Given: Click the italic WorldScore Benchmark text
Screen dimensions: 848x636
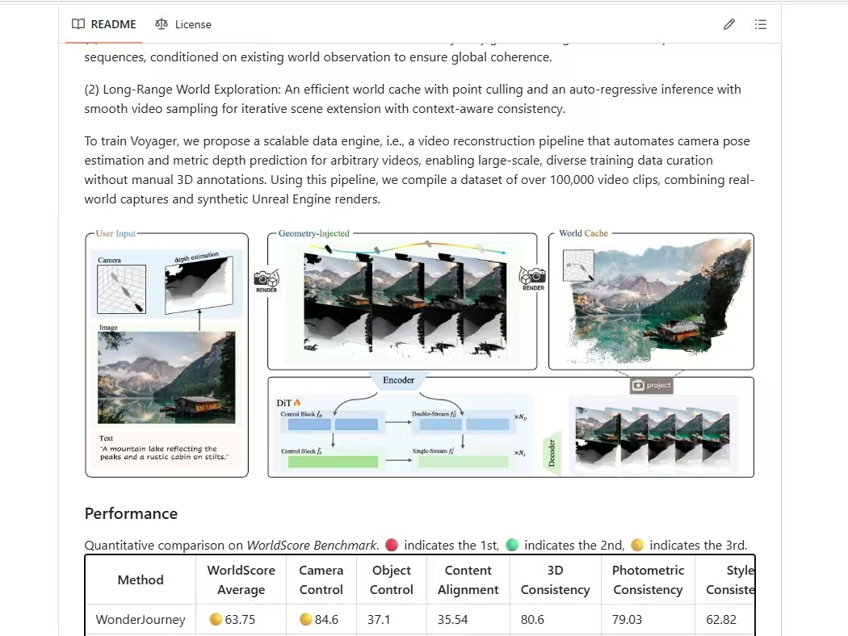Looking at the screenshot, I should [x=311, y=545].
